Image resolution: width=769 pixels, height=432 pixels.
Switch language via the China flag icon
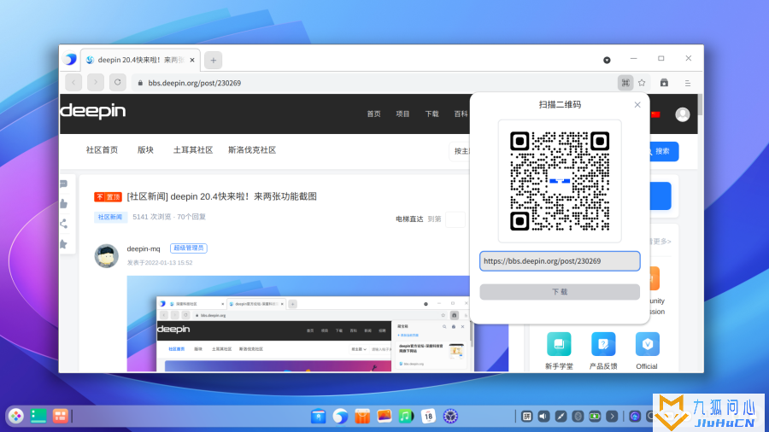(655, 114)
